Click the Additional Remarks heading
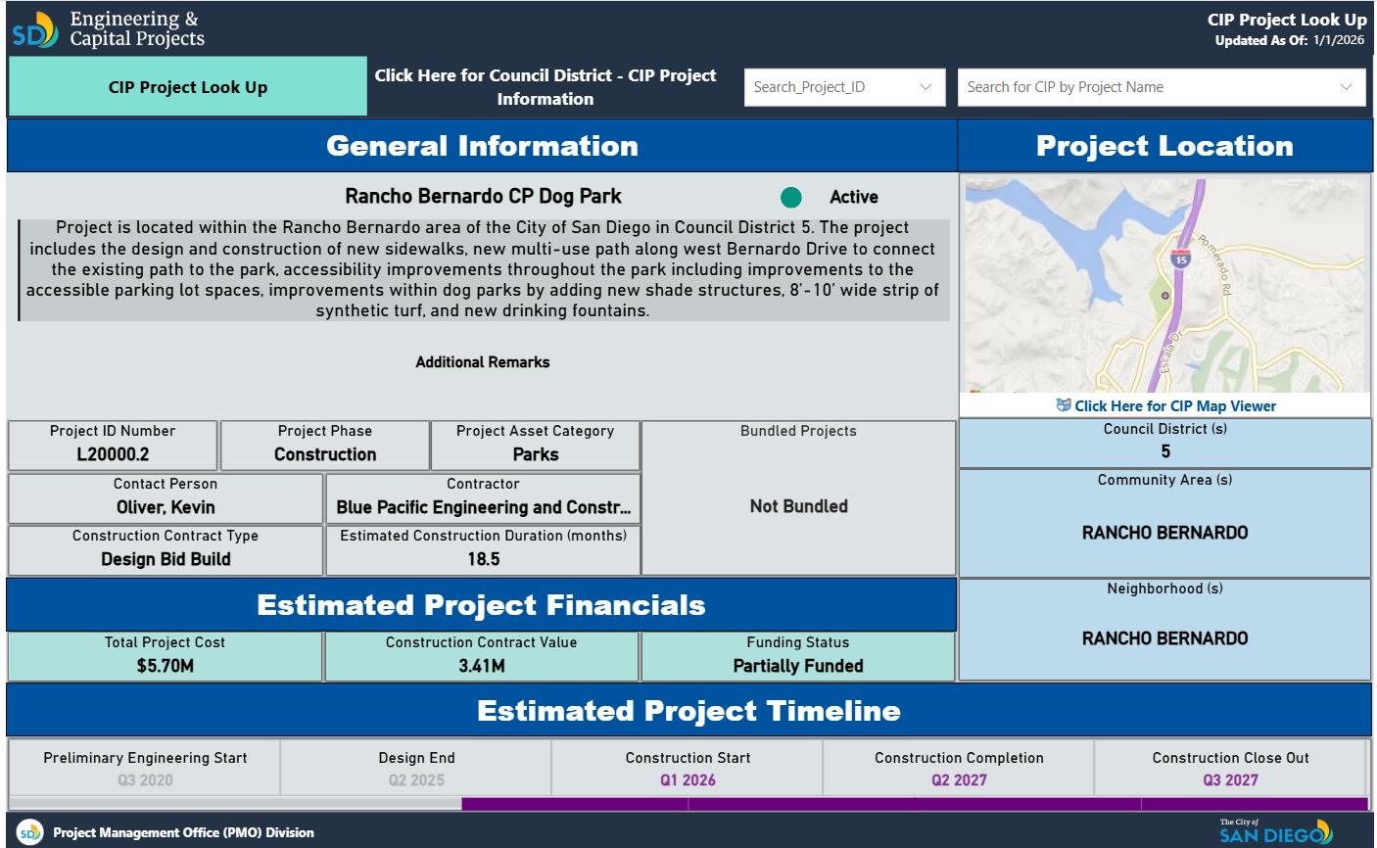 [x=483, y=362]
